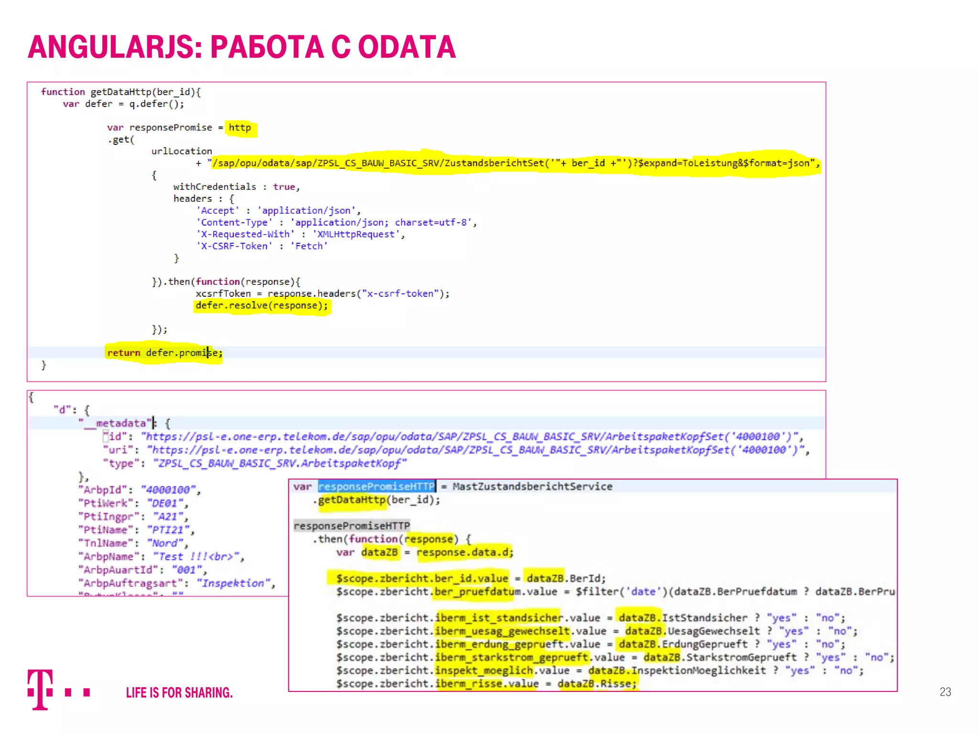979x734 pixels.
Task: Click the grey 'responsePromiseHTTP' line
Action: 352,526
